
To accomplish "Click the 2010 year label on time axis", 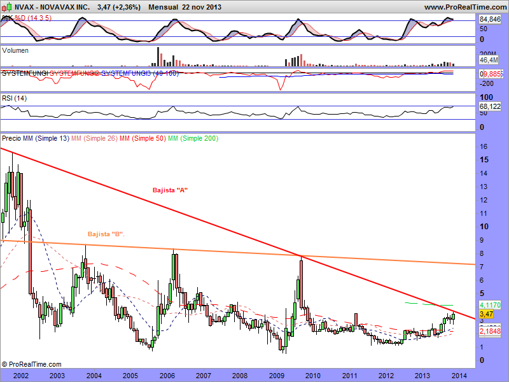I will [x=313, y=376].
